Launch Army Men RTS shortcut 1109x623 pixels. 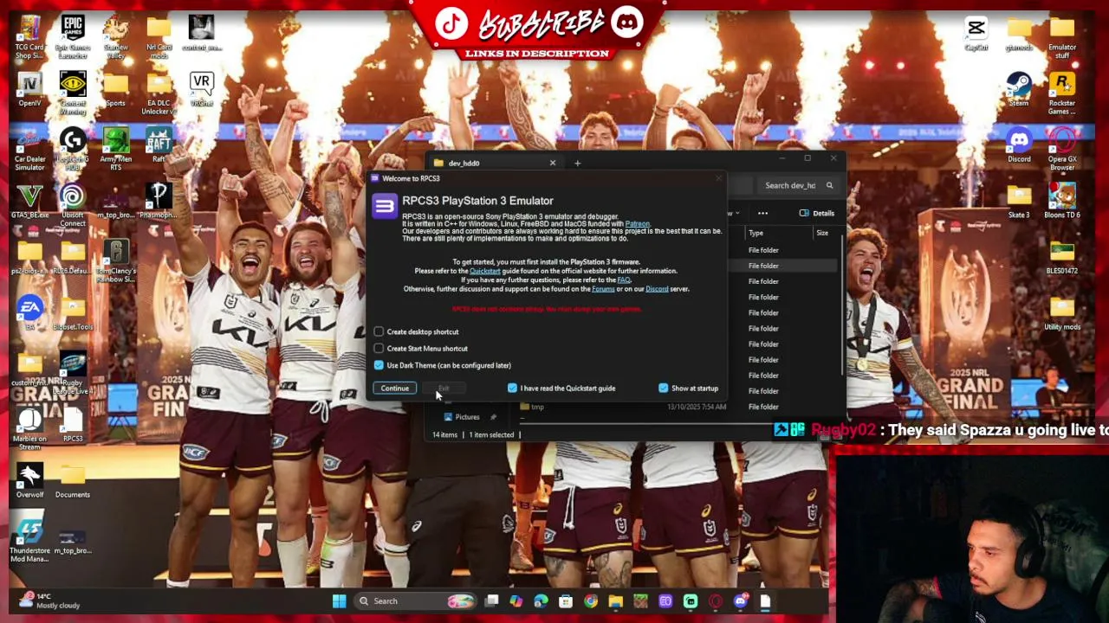click(x=115, y=150)
